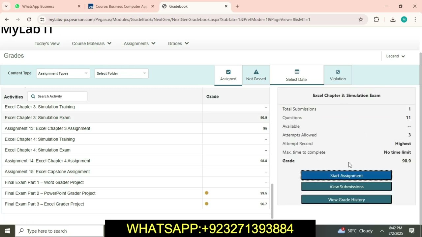Open Assignment 14: Excel Chapter 4 Assignment
This screenshot has height=237, width=422.
(x=47, y=161)
